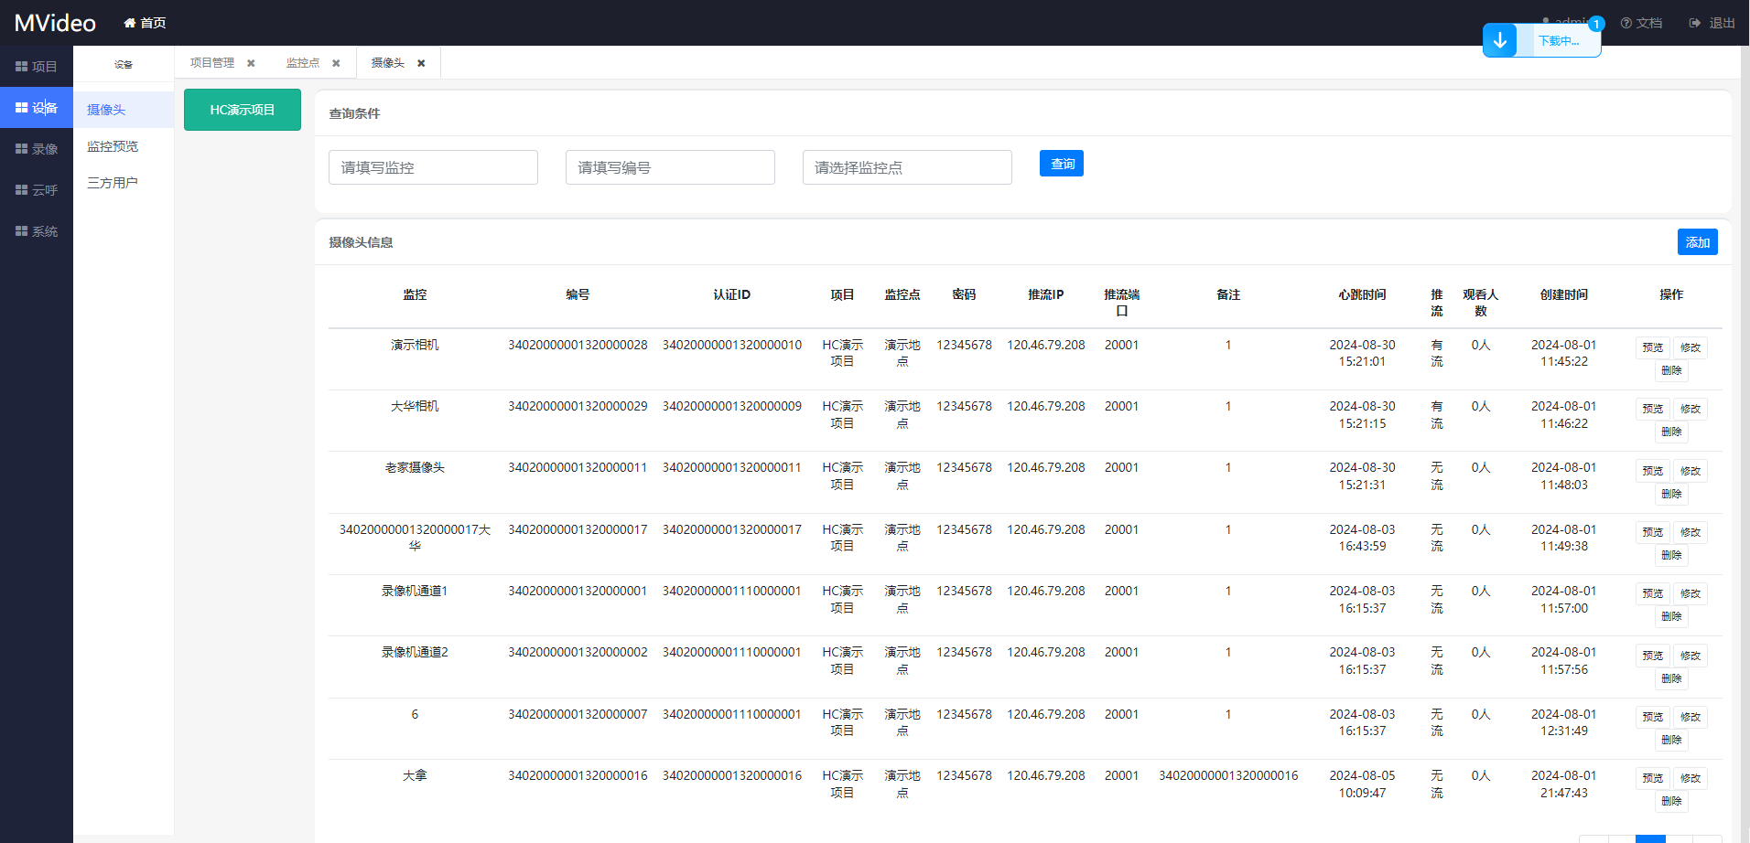Close the 监控点 tab
Screen dimensions: 1750x843
[x=336, y=63]
